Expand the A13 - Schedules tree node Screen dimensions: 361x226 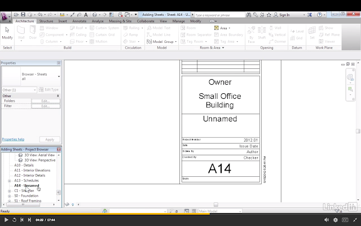(x=9, y=181)
